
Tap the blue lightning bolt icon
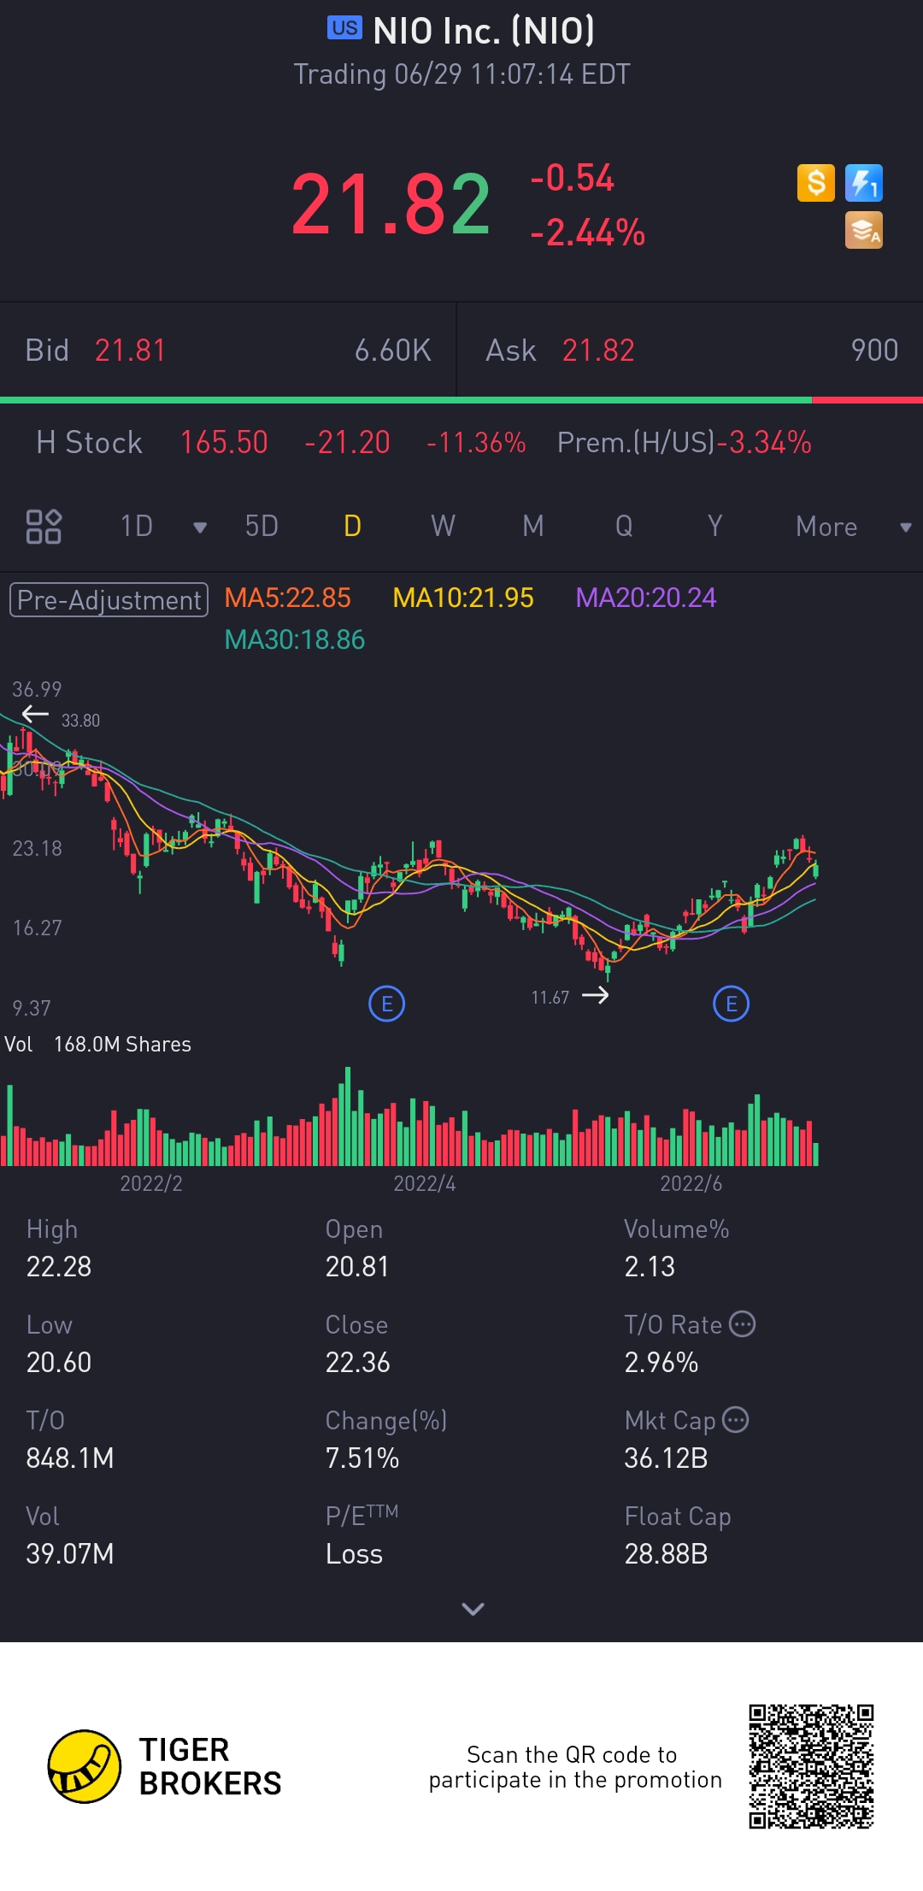(864, 183)
